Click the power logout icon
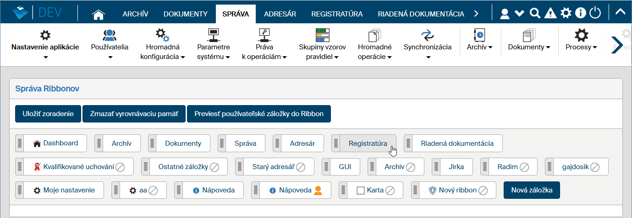632x218 pixels. (x=595, y=13)
